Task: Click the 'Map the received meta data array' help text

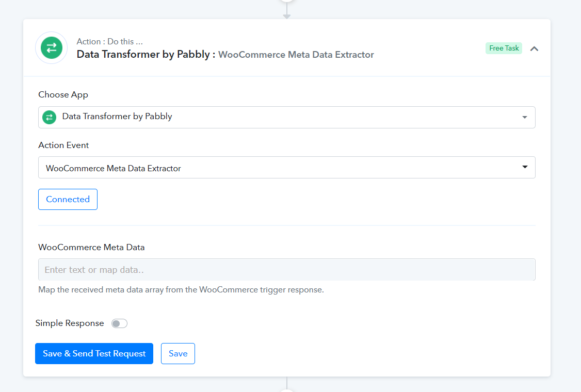Action: pyautogui.click(x=181, y=290)
